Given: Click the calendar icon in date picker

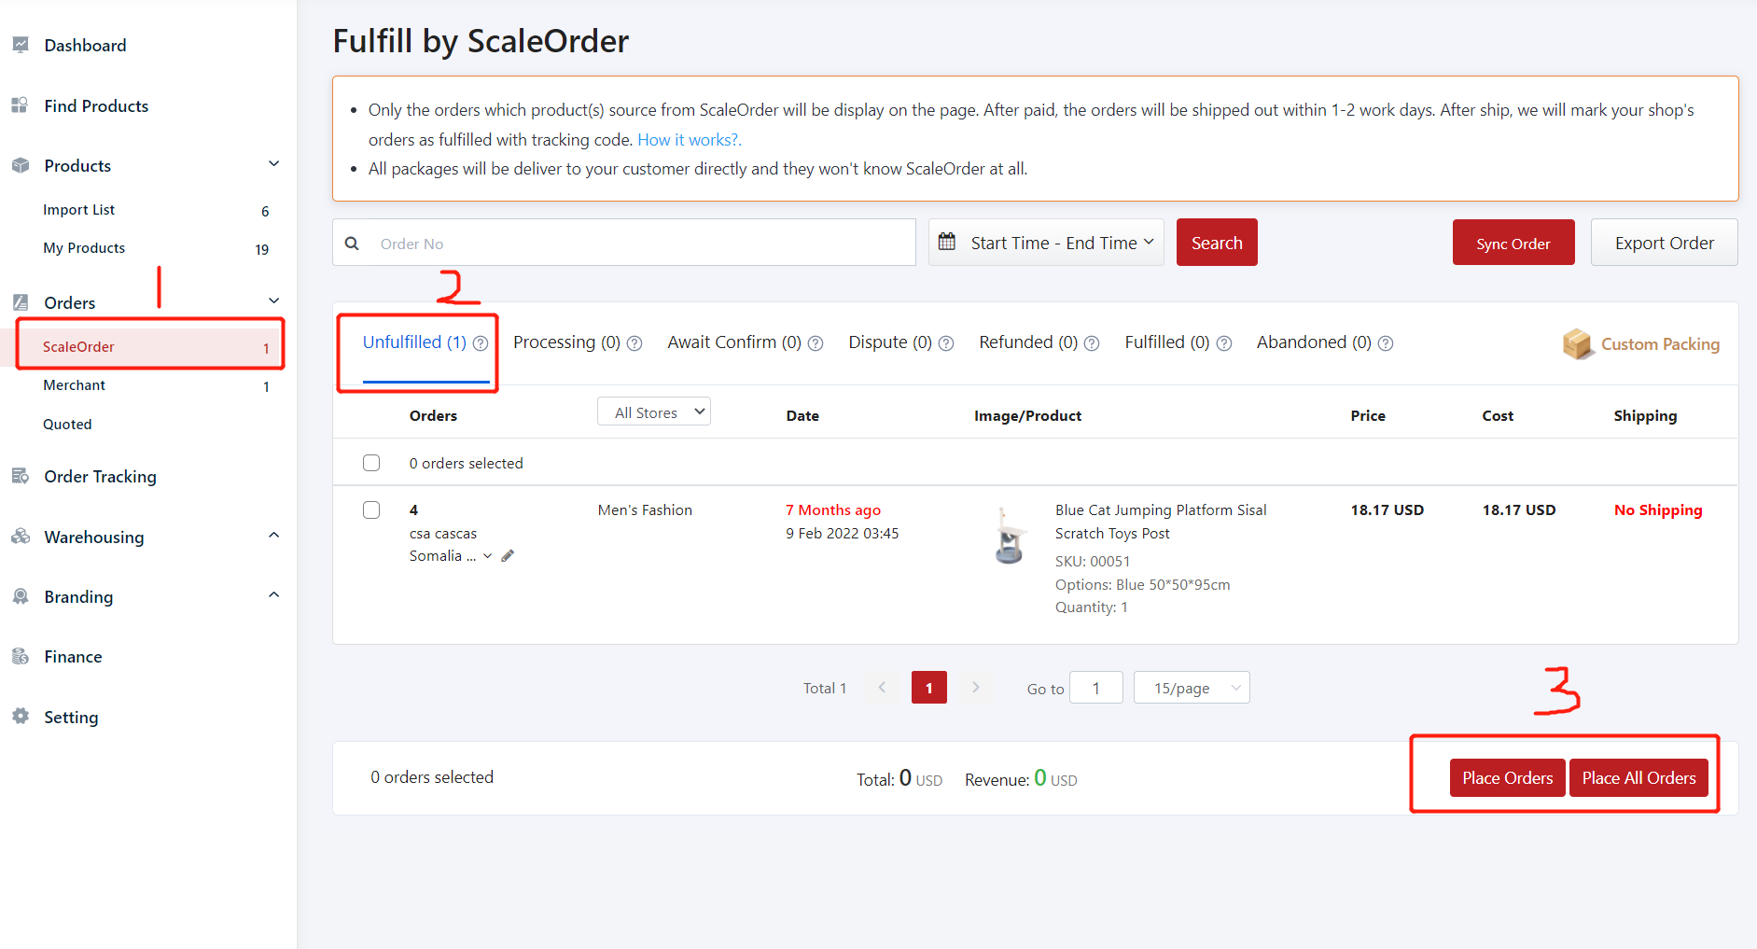Looking at the screenshot, I should click(x=947, y=242).
